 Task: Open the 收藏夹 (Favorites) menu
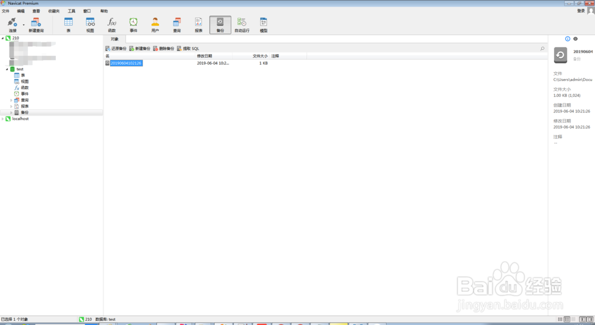coord(54,11)
